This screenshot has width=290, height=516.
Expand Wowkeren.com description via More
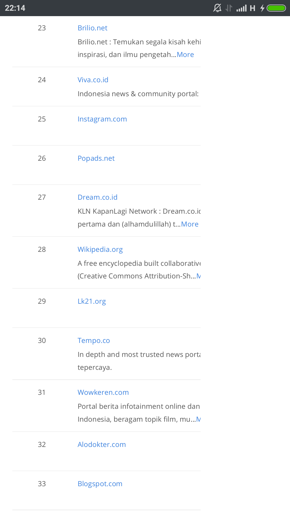click(199, 419)
